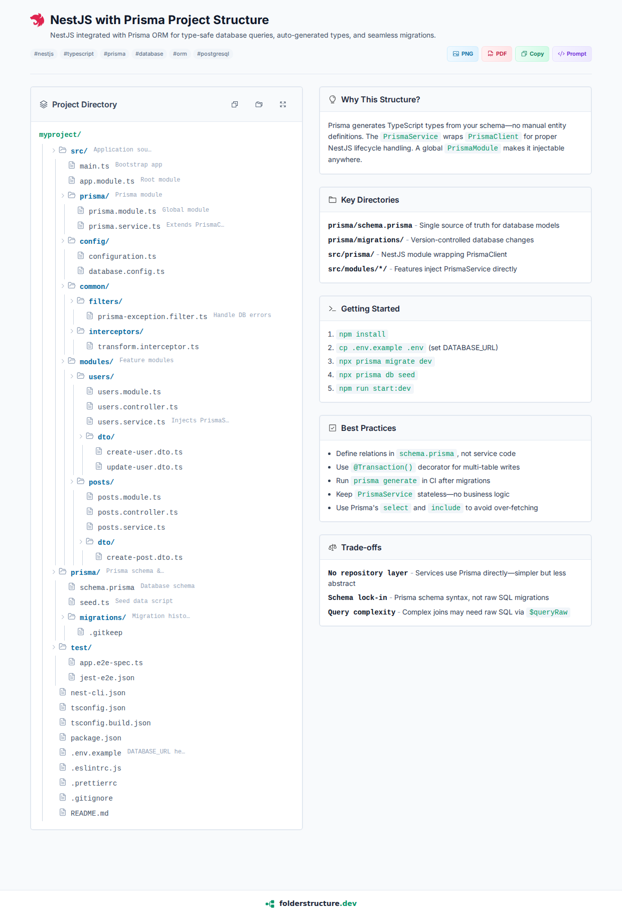This screenshot has width=622, height=917.
Task: Click the folder icon next to test/
Action: 63,647
